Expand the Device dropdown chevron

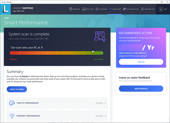click(92, 9)
